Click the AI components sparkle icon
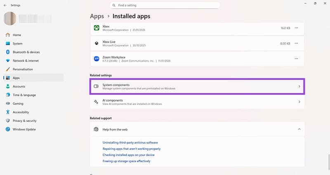Image resolution: width=330 pixels, height=175 pixels. (96, 102)
